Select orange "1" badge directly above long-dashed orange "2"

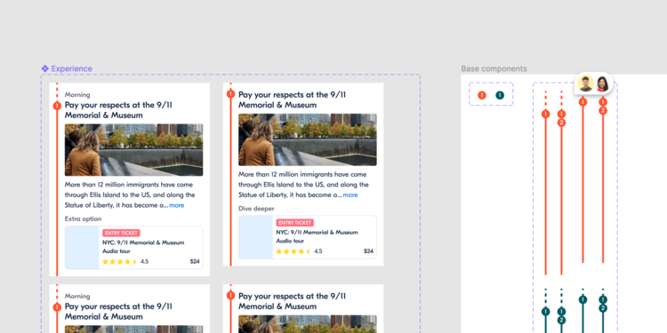tap(561, 114)
